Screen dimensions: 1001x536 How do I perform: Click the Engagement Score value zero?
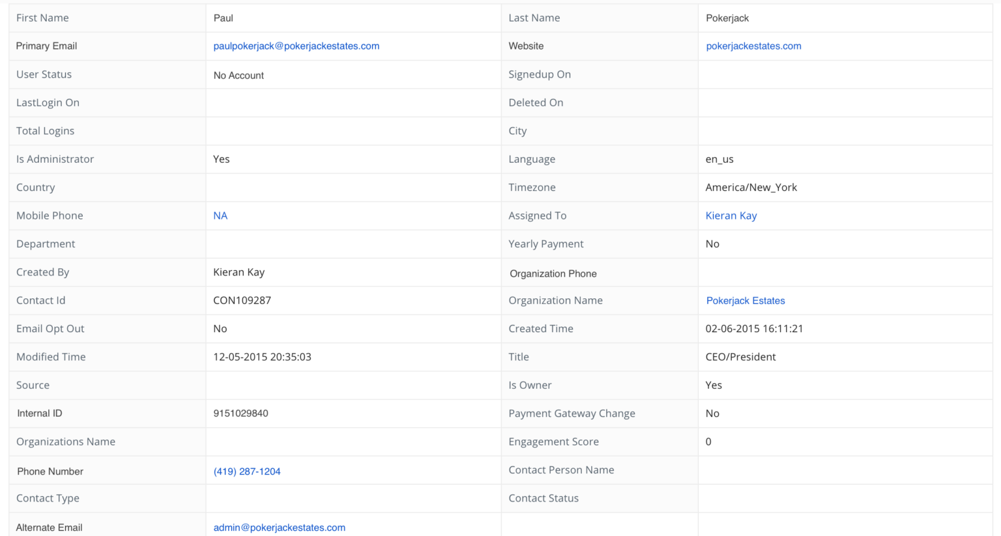click(x=708, y=442)
